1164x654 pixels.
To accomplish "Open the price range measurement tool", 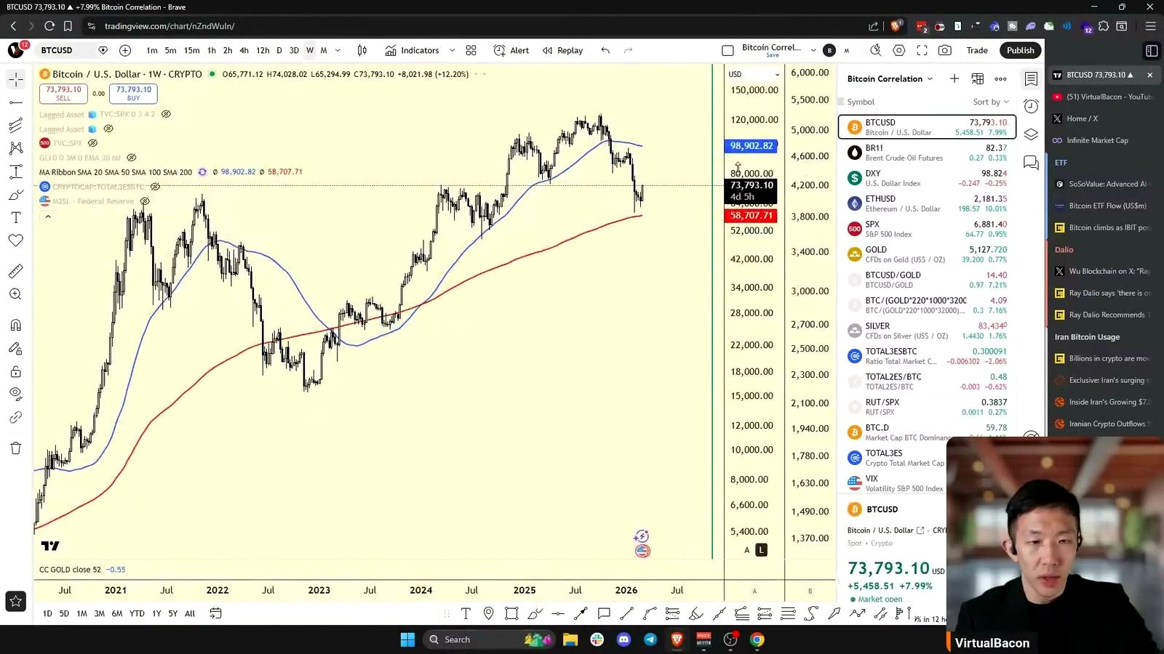I will [x=16, y=171].
